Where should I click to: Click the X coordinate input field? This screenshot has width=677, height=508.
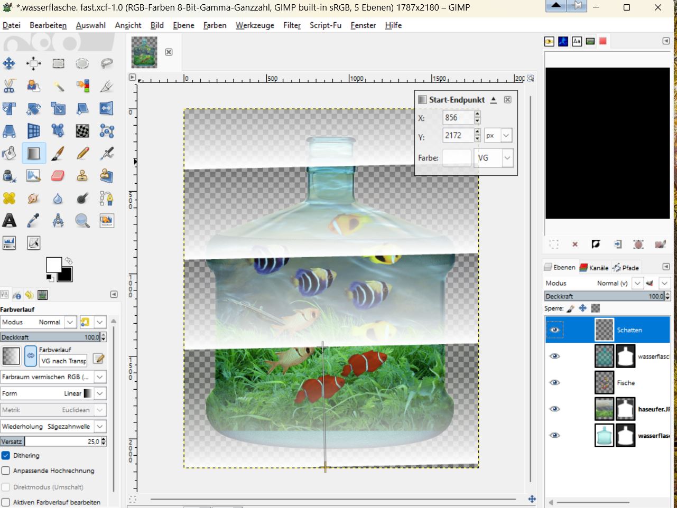(x=458, y=118)
